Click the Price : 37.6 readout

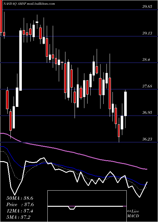coord(20,205)
